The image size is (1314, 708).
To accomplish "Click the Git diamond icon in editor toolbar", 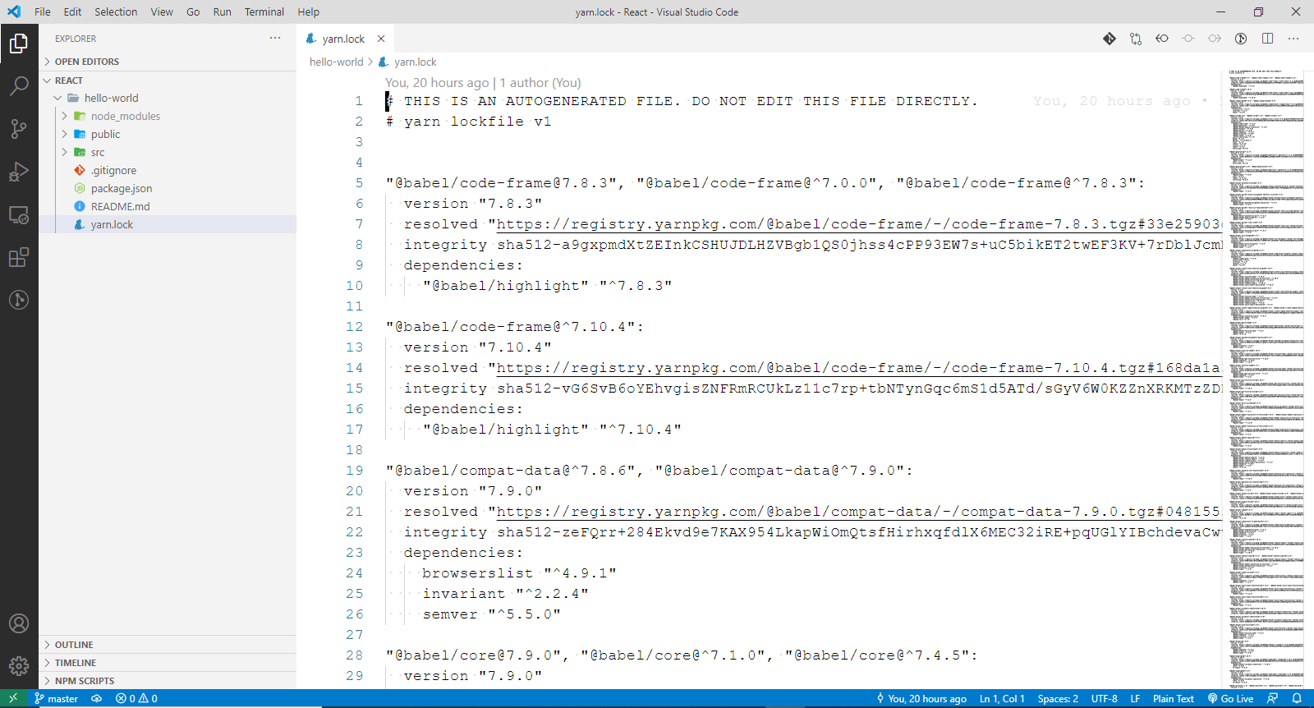I will (x=1110, y=39).
